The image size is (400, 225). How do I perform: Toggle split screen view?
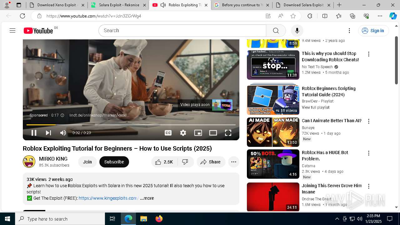coord(325,16)
